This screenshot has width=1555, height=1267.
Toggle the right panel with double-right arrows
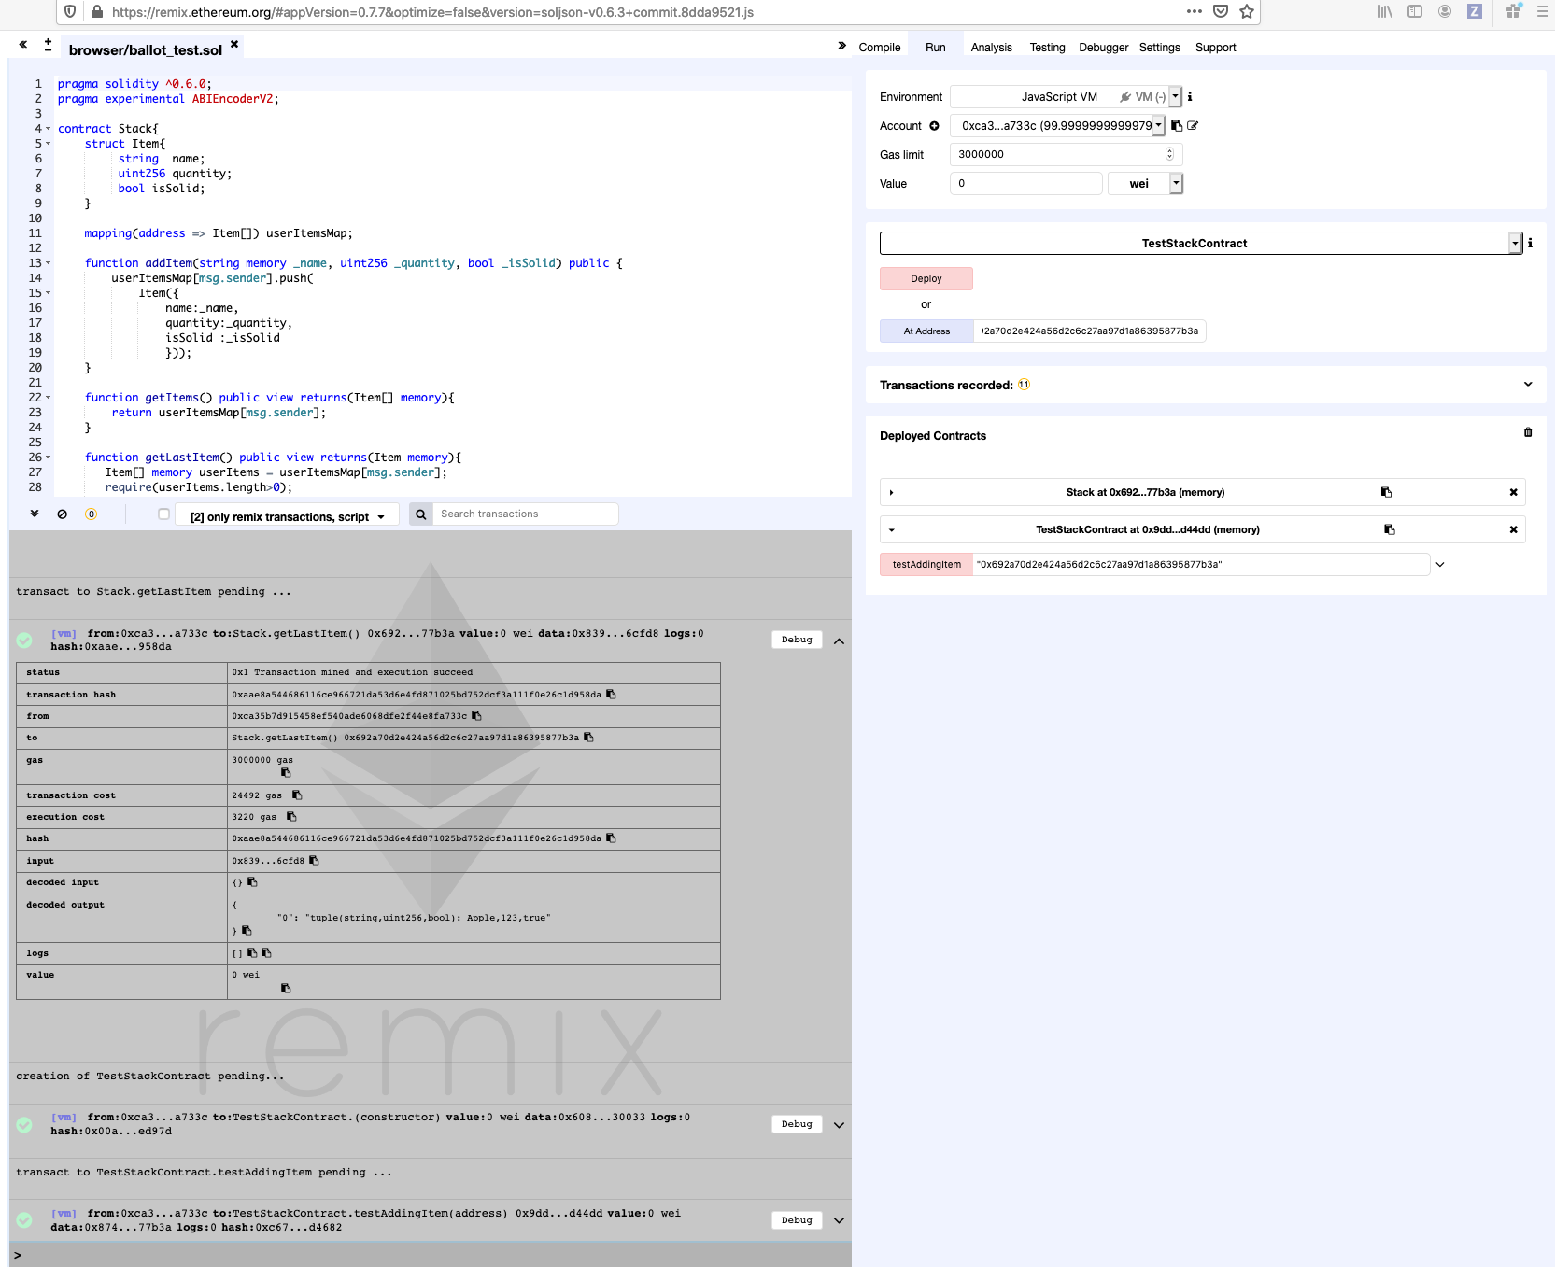coord(841,45)
